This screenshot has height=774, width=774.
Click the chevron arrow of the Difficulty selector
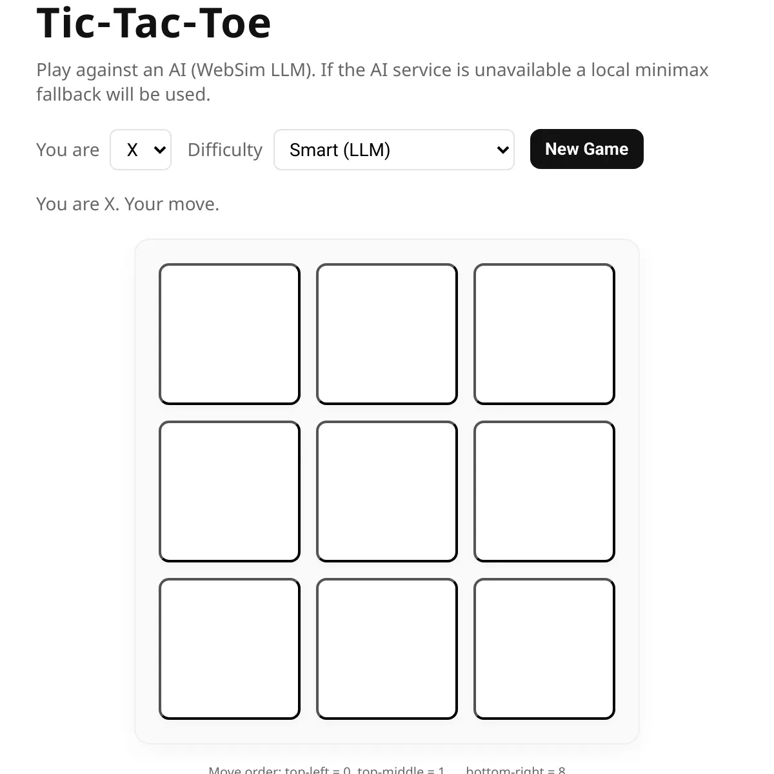pyautogui.click(x=502, y=150)
